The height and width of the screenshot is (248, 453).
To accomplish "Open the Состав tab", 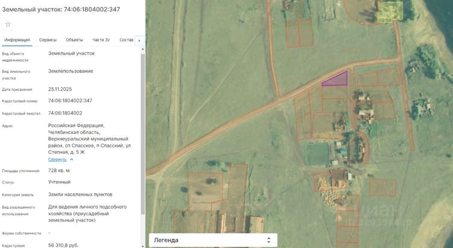I will pos(126,40).
